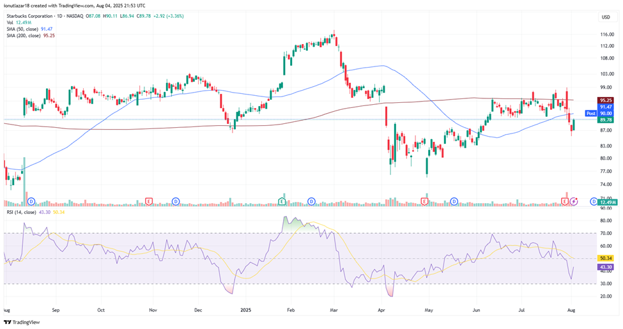Click the red earnings marker before November

pos(148,201)
